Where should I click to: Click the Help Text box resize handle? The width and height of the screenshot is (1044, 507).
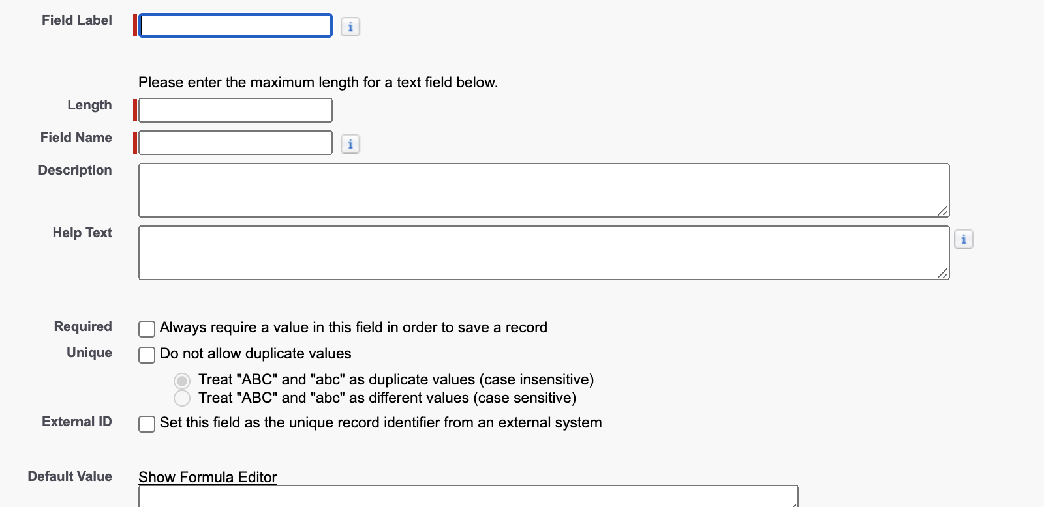[x=942, y=273]
